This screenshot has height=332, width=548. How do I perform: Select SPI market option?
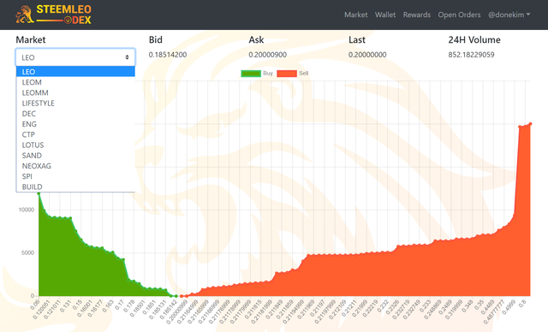click(75, 176)
